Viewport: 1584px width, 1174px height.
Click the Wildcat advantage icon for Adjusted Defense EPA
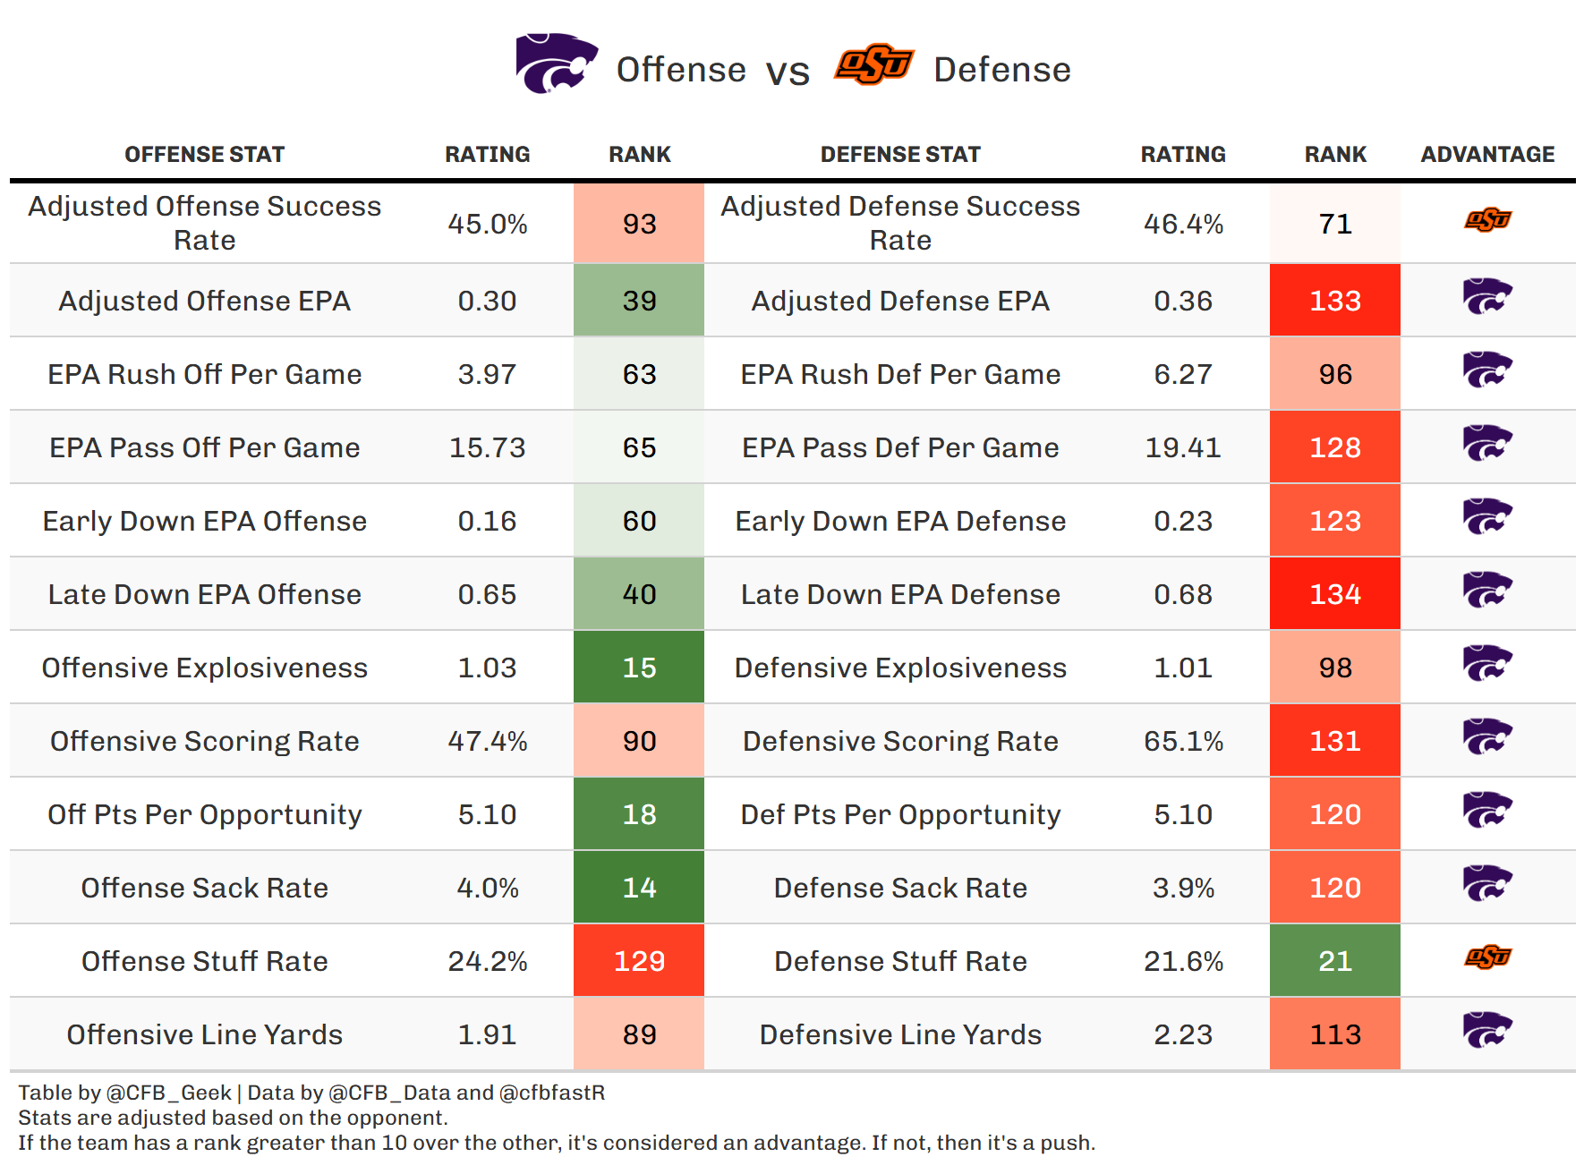pyautogui.click(x=1487, y=297)
